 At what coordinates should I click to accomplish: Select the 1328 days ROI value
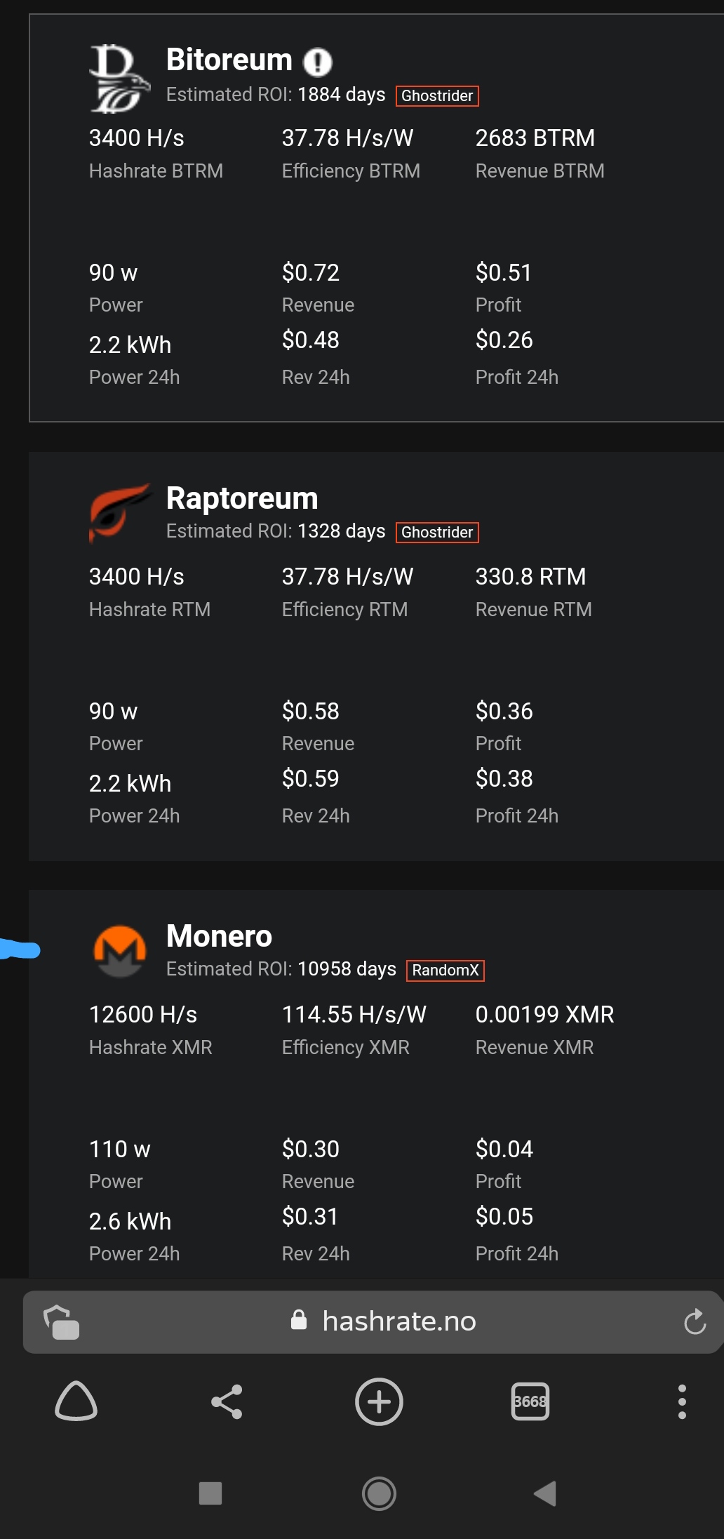341,531
